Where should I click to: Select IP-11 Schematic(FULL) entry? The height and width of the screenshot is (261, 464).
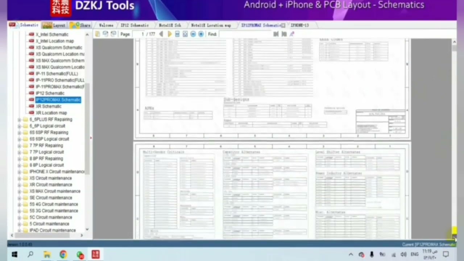click(57, 74)
